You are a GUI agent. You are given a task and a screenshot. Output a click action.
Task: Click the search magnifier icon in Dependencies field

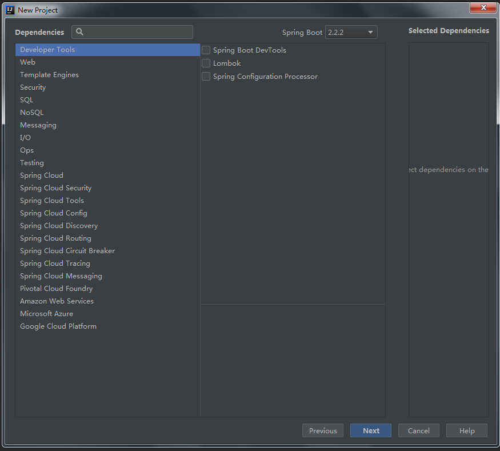click(x=80, y=31)
